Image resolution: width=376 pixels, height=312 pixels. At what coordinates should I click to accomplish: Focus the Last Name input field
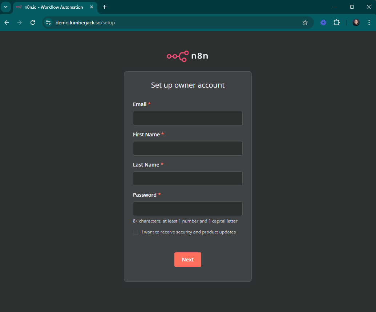[x=188, y=179]
